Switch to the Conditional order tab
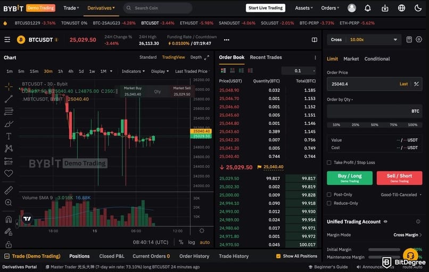Image resolution: width=429 pixels, height=272 pixels. 377,59
